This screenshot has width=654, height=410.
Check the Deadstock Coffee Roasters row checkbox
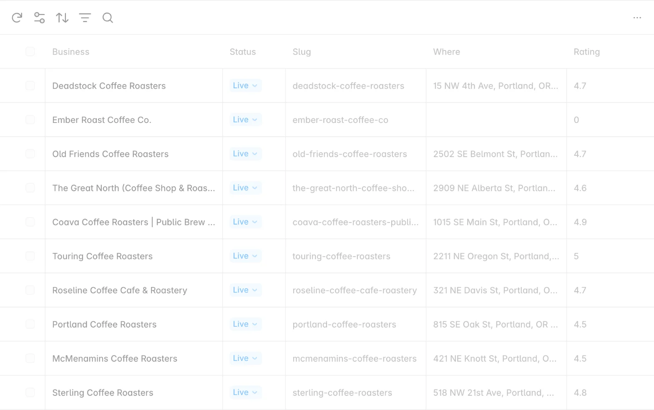30,85
